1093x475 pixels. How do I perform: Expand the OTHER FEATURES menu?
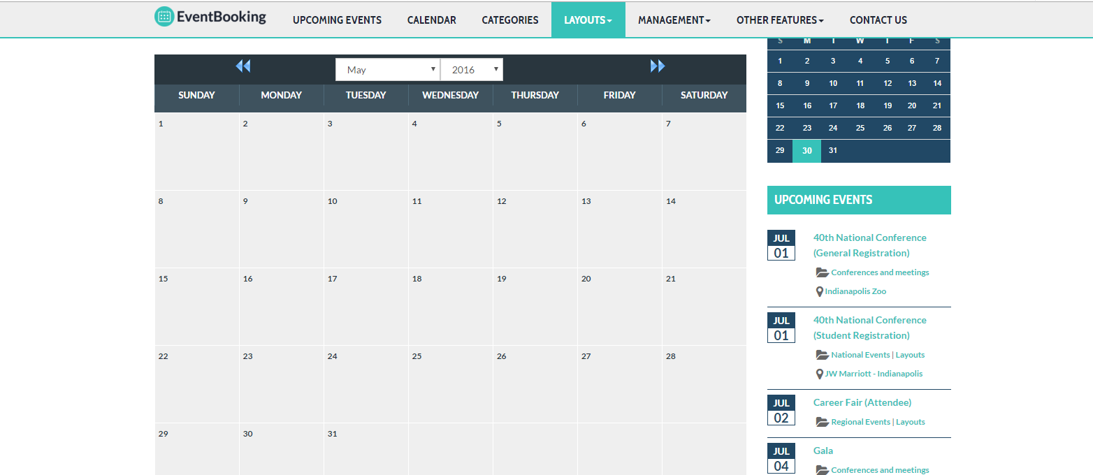tap(779, 20)
